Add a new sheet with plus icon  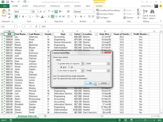(45, 116)
